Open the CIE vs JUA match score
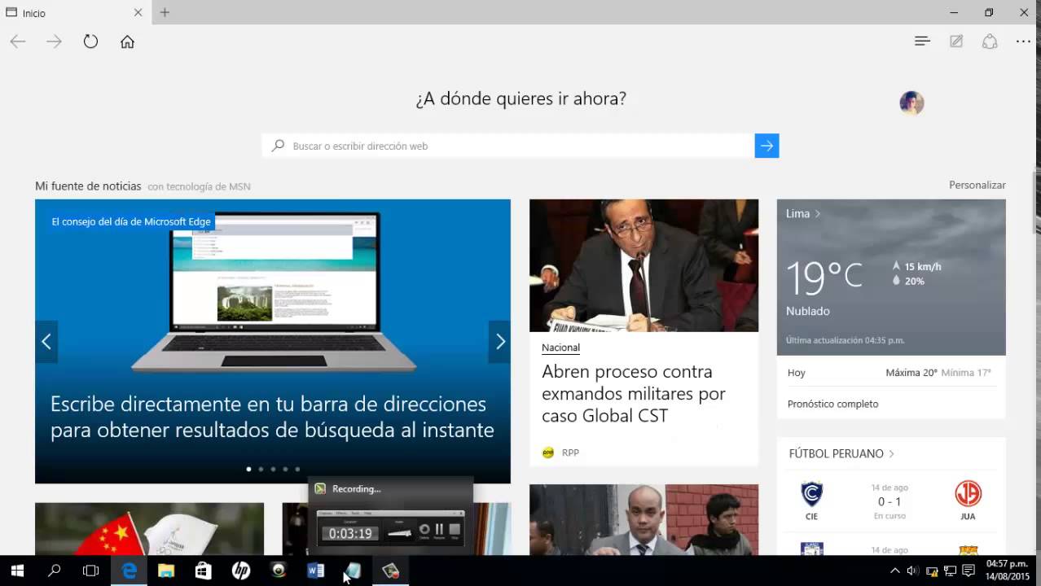The image size is (1041, 586). [x=889, y=501]
